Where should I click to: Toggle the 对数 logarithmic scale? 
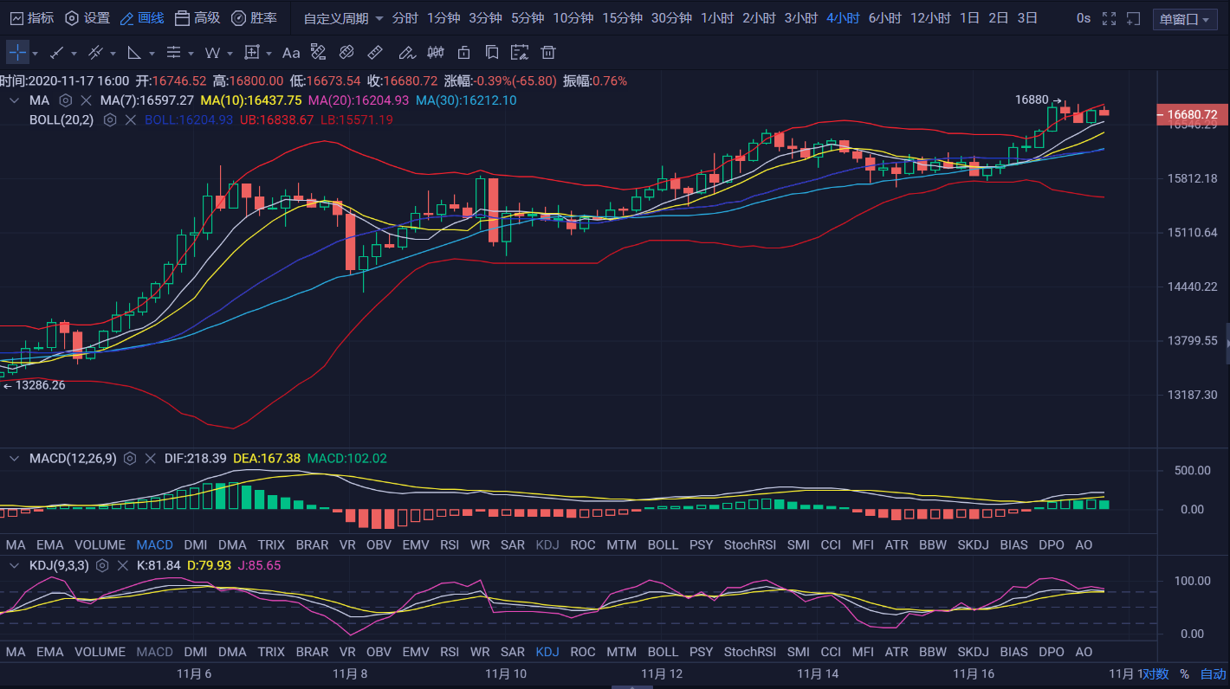pos(1156,674)
